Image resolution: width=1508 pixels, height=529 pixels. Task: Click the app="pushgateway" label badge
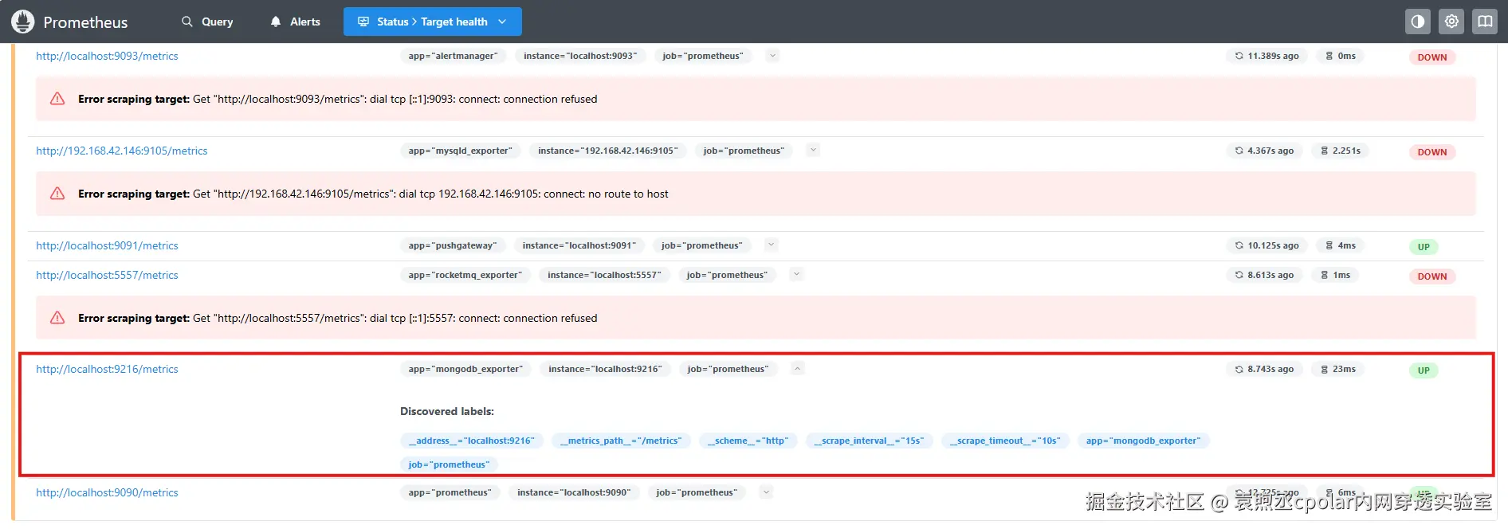tap(452, 245)
